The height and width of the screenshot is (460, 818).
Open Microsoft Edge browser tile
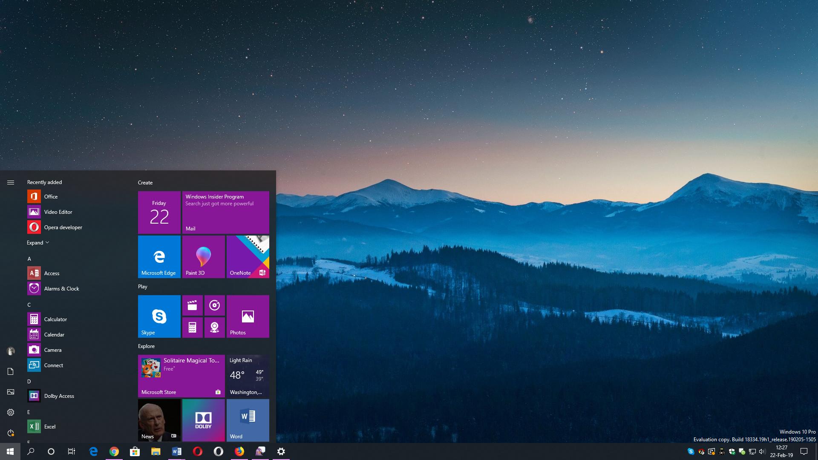(159, 257)
